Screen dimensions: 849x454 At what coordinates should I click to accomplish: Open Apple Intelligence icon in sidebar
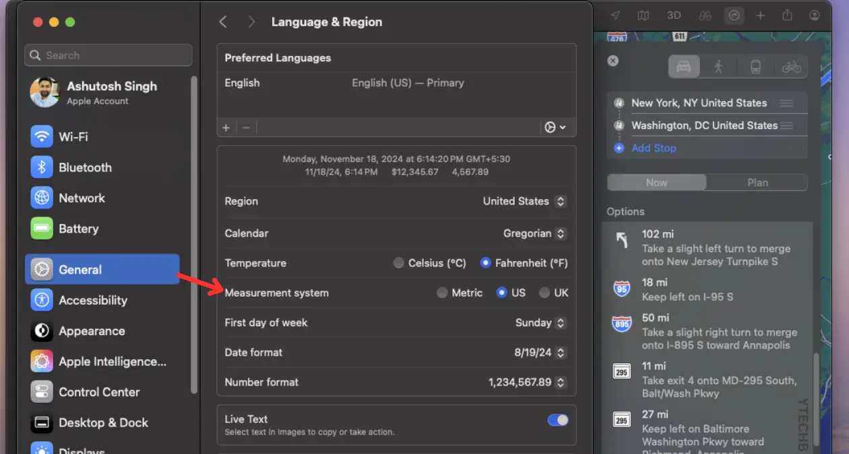(x=42, y=362)
